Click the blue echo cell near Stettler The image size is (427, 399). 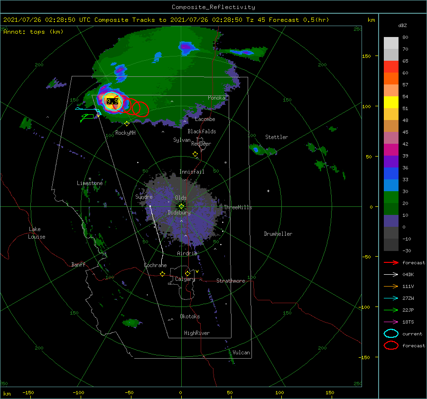(x=256, y=149)
